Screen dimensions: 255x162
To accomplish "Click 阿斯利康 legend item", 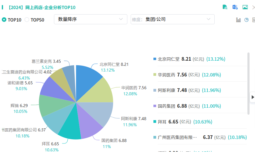I will point(166,90).
